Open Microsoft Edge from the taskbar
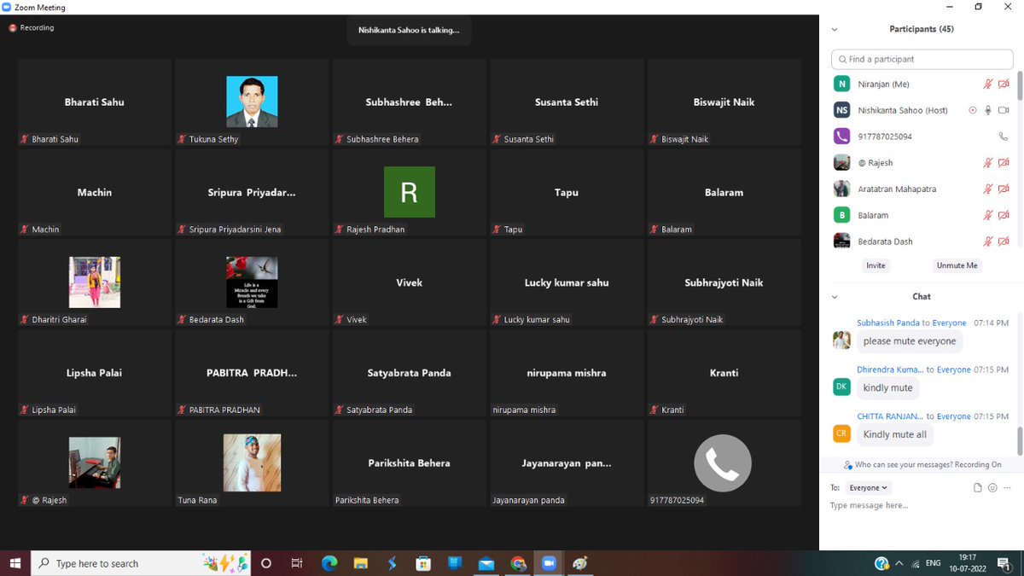 (x=329, y=563)
